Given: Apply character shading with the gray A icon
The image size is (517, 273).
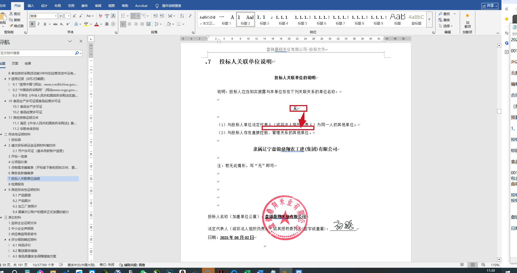Looking at the screenshot, I should coord(107,24).
